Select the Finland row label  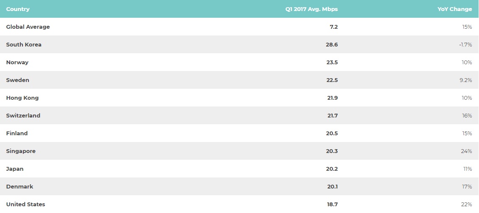pyautogui.click(x=17, y=133)
